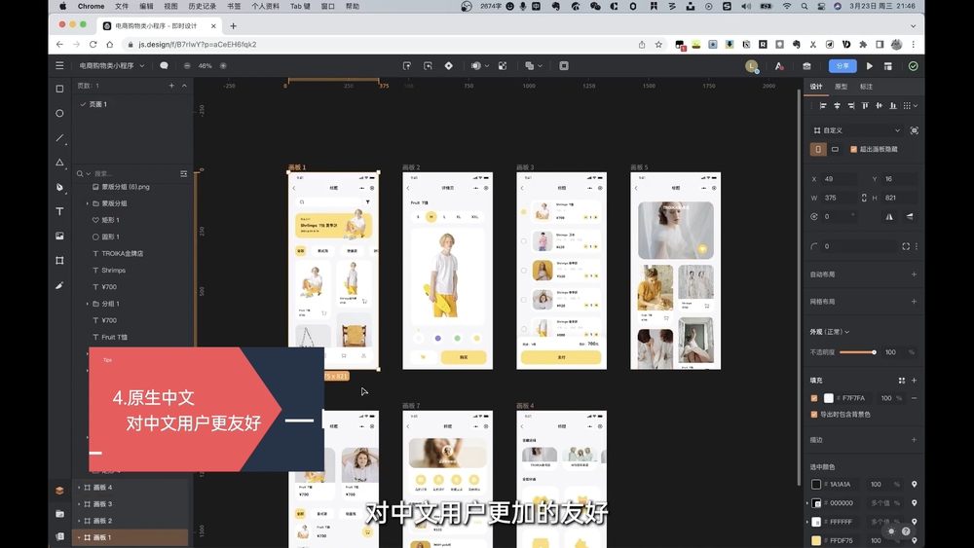Toggle the fill F7F7FA visibility checkbox

(x=813, y=398)
